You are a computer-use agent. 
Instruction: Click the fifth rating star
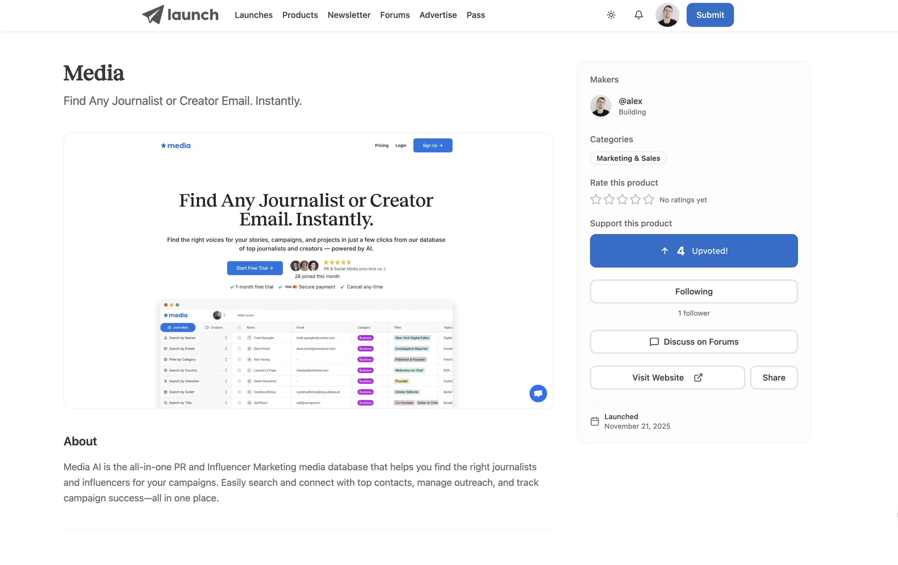coord(649,200)
